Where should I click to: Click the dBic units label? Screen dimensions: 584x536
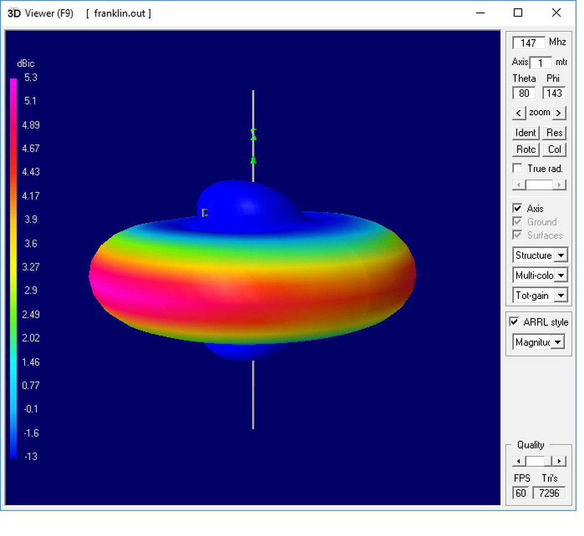26,63
